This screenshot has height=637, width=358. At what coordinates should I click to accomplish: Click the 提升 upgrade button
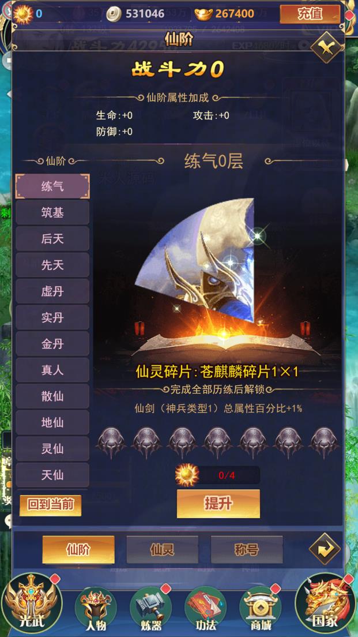[x=218, y=503]
